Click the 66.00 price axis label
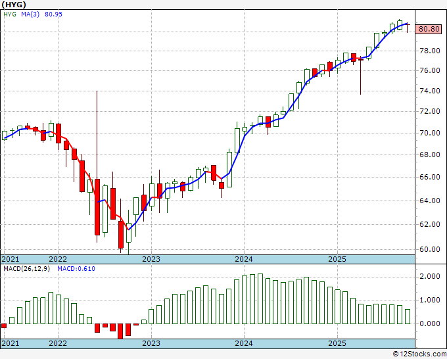This screenshot has width=447, height=359. point(430,177)
